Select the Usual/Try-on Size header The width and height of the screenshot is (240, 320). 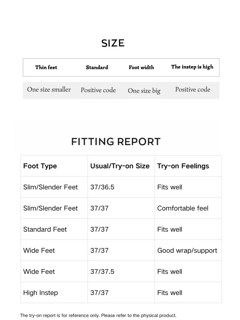click(x=120, y=166)
